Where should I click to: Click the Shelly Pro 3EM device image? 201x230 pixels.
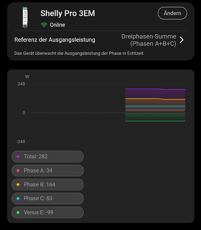25,17
